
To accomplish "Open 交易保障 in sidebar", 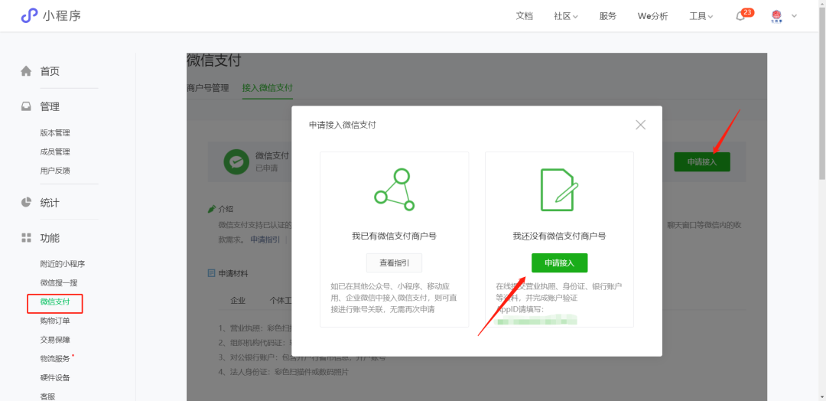I will [x=55, y=339].
